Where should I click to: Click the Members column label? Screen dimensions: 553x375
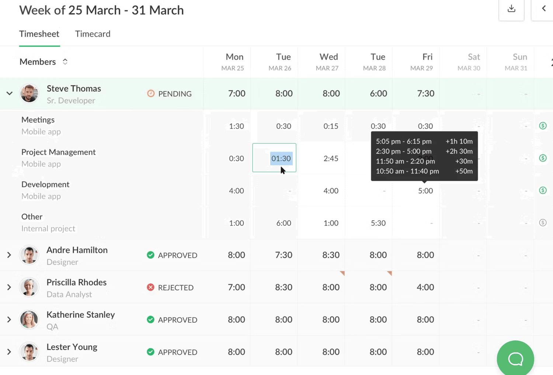[38, 62]
